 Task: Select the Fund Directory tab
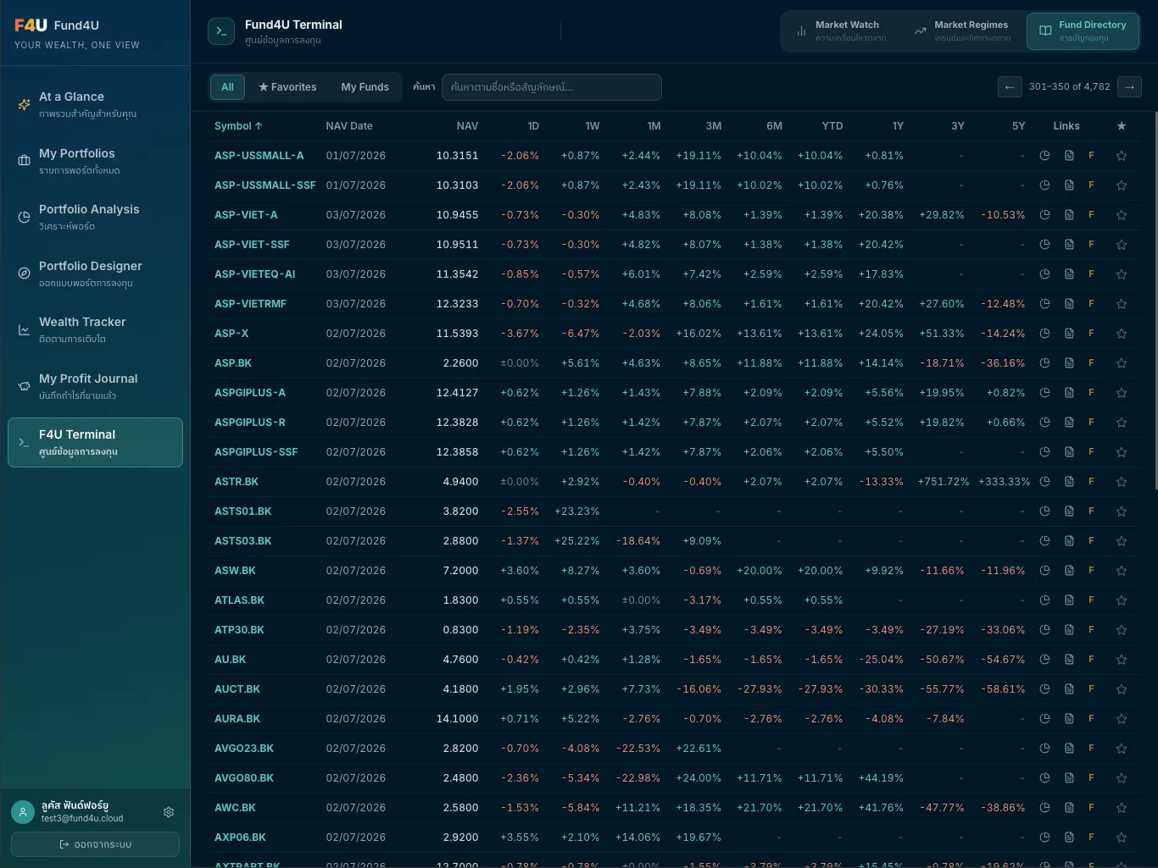[x=1083, y=31]
